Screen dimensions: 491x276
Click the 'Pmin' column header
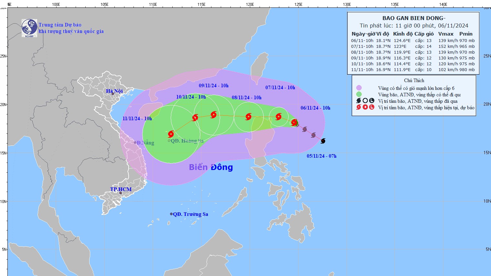[x=466, y=34]
